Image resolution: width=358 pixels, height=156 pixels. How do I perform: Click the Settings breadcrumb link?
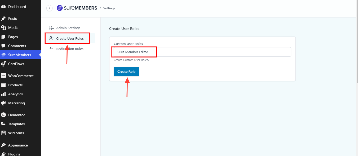click(x=109, y=8)
